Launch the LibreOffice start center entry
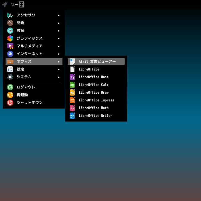 coord(96,69)
